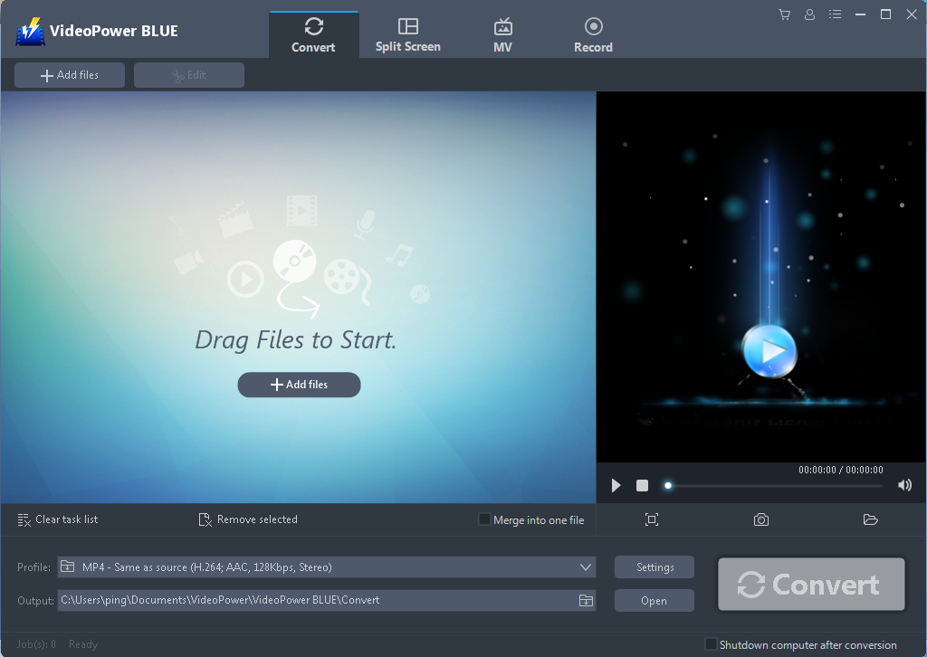This screenshot has height=657, width=927.
Task: Click the Output path field
Action: tap(318, 600)
